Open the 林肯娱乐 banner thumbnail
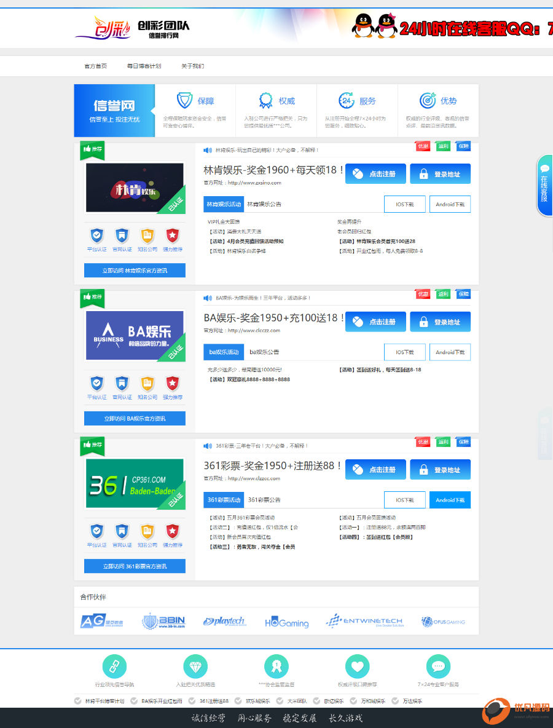Viewport: 553px width, 728px height. point(135,188)
